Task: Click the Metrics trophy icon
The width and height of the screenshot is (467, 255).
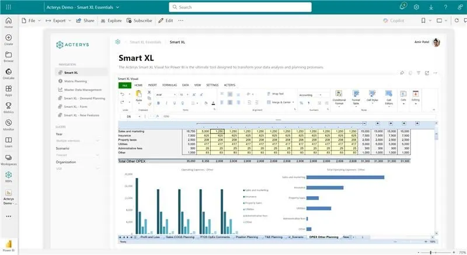Action: coord(9,106)
